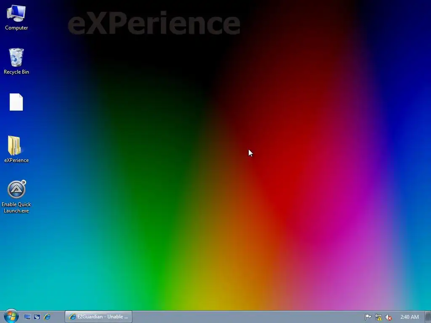Select the Computer desktop icon
The height and width of the screenshot is (323, 431).
pos(16,18)
